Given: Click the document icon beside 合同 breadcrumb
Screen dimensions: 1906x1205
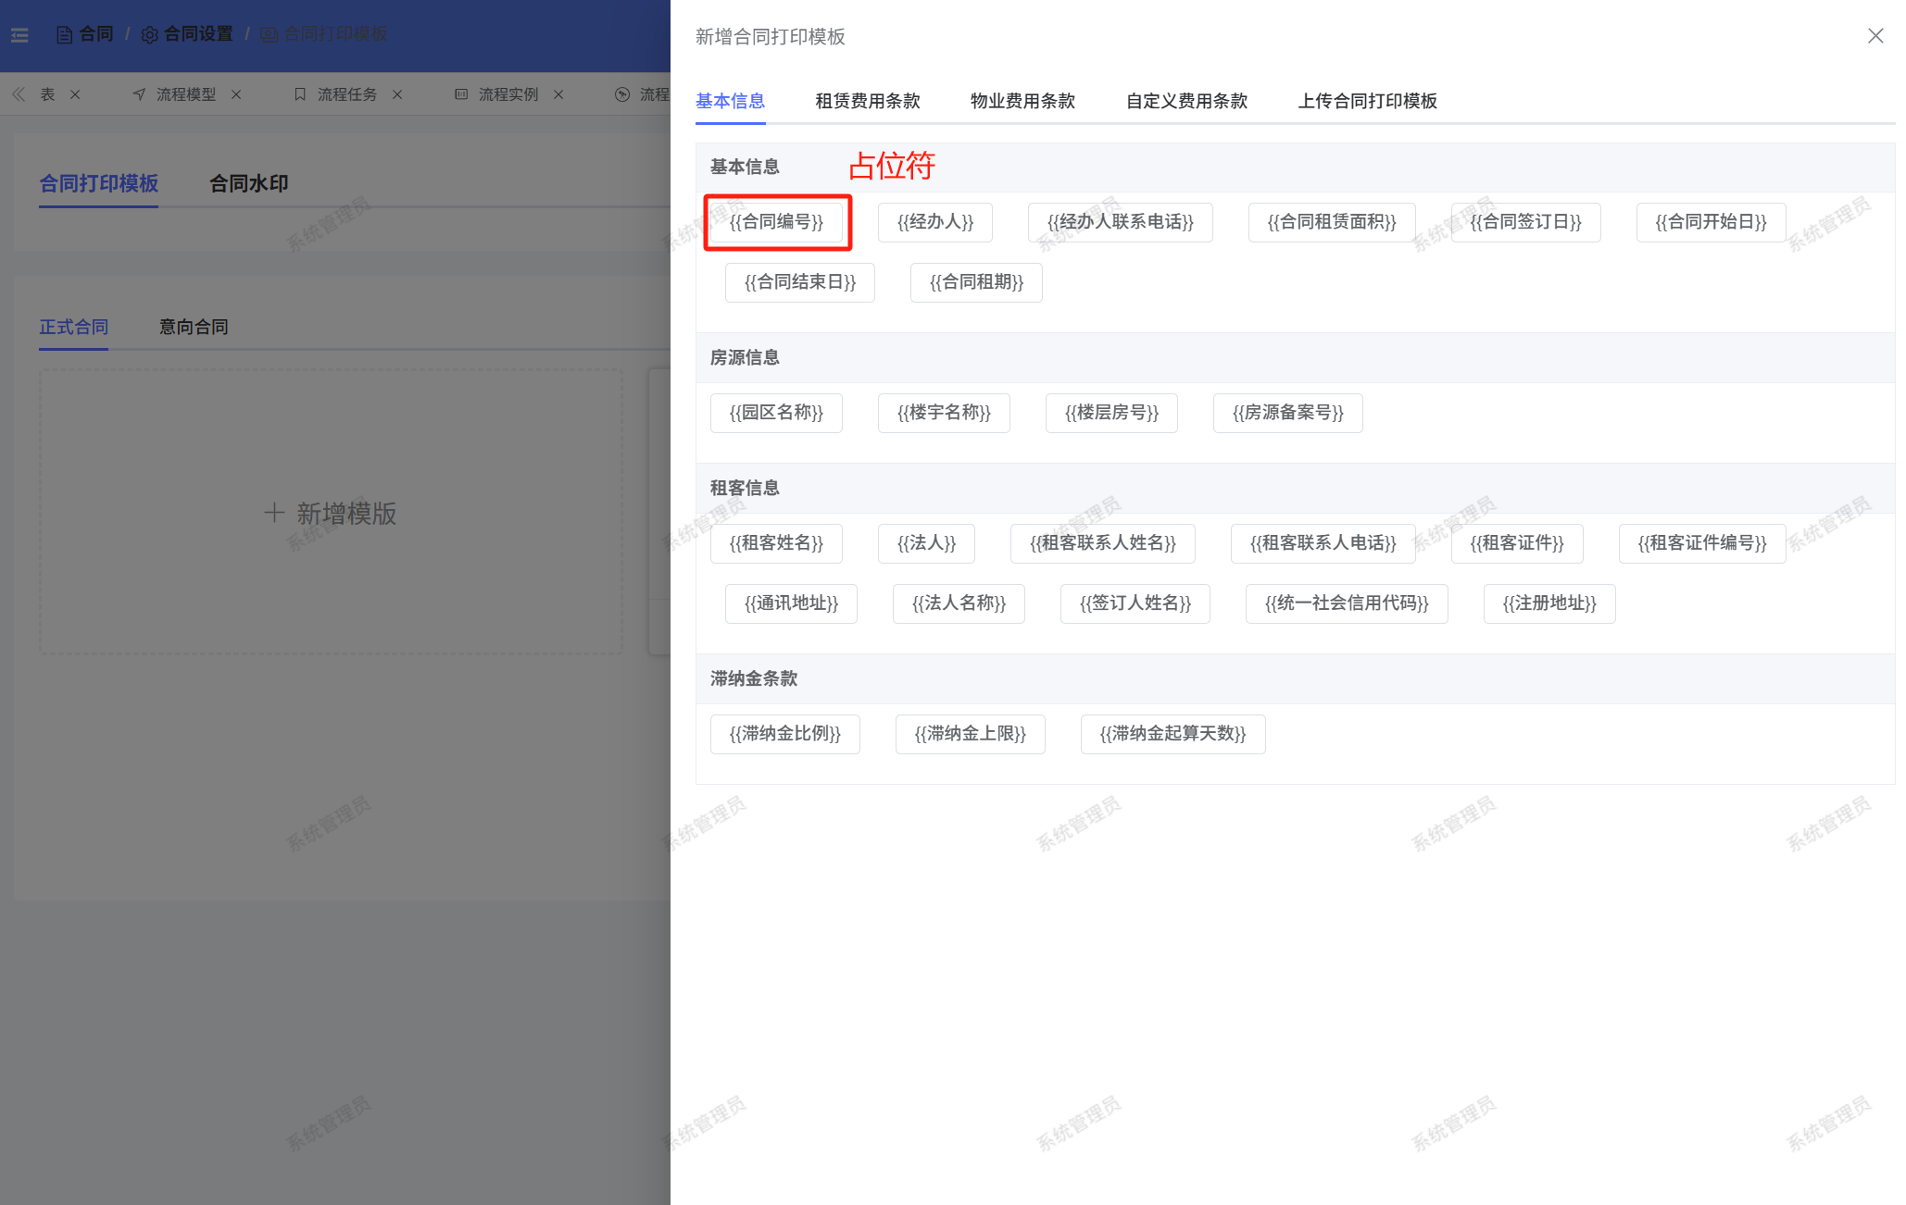Looking at the screenshot, I should coord(64,35).
